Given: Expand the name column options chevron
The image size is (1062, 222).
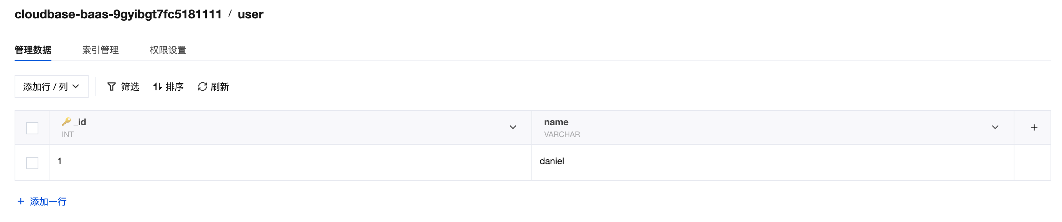Looking at the screenshot, I should click(995, 127).
